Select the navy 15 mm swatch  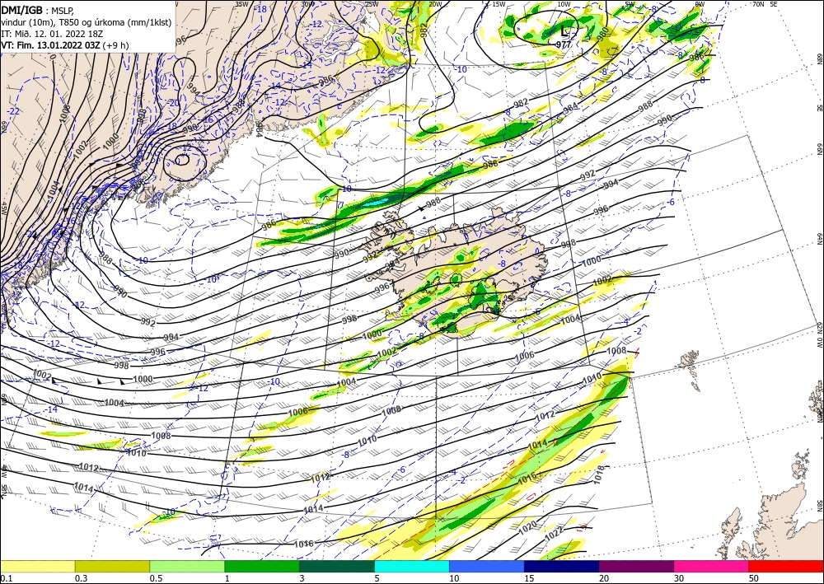click(x=562, y=566)
